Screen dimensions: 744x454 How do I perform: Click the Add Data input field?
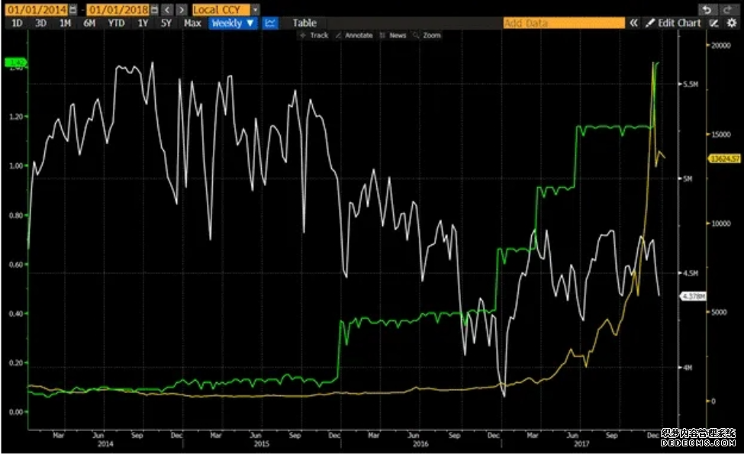(x=564, y=23)
